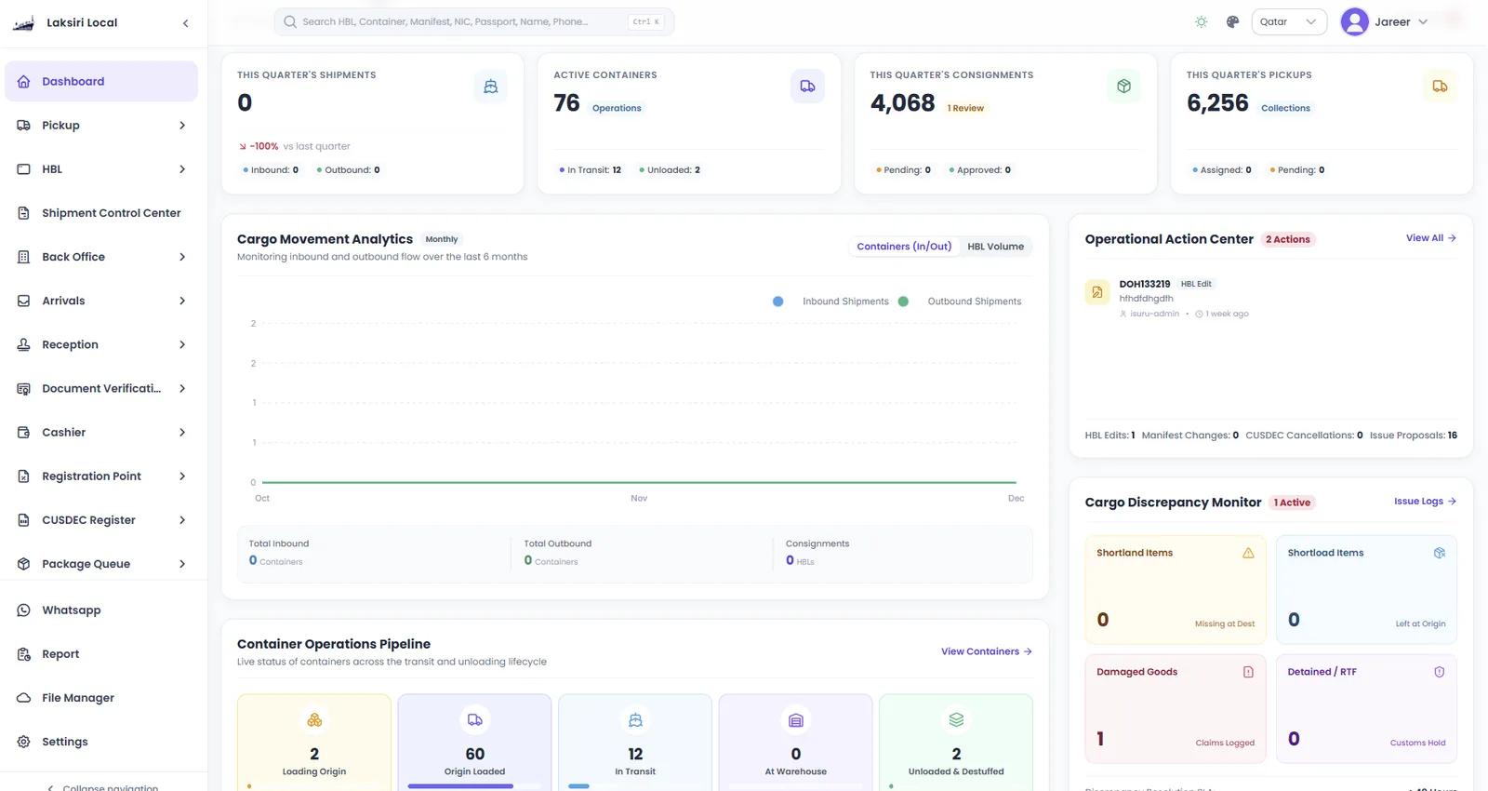Click View All in Operational Action Center

pyautogui.click(x=1431, y=238)
